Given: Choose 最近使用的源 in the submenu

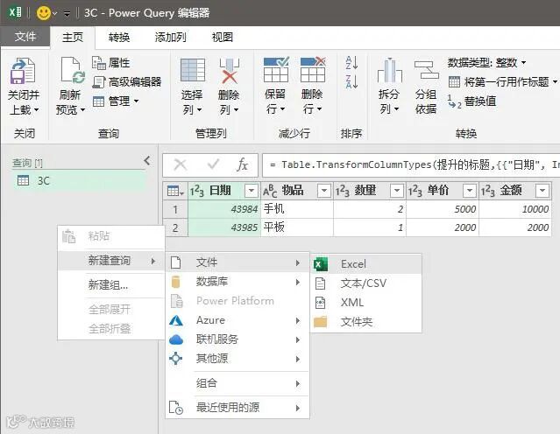Looking at the screenshot, I should click(x=237, y=407).
